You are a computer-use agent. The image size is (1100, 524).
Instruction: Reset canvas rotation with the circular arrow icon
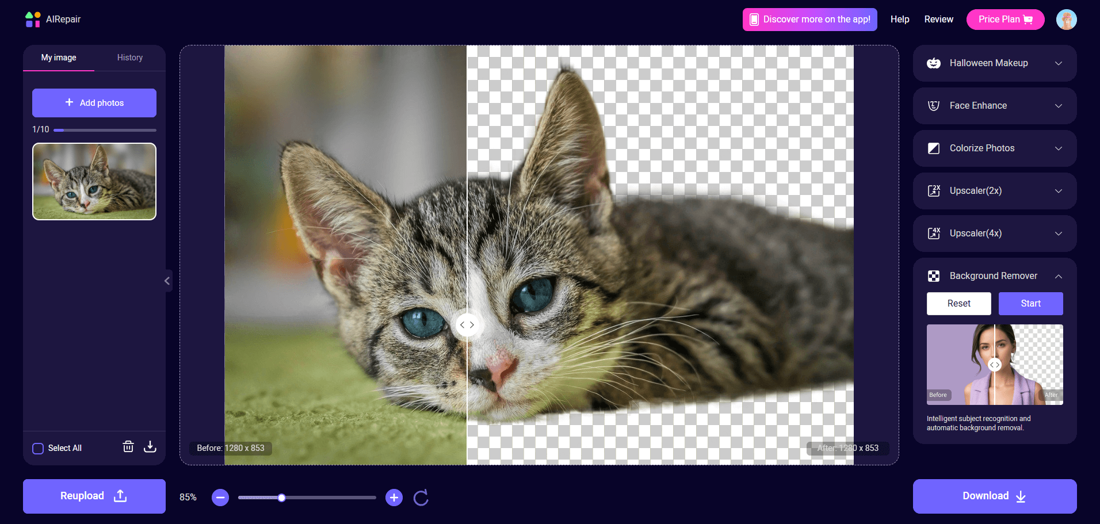[421, 498]
